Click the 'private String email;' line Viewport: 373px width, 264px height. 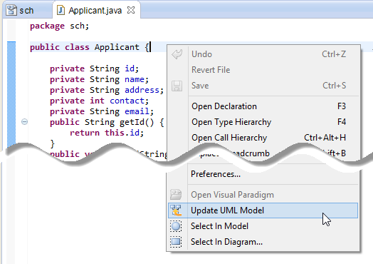coord(102,111)
